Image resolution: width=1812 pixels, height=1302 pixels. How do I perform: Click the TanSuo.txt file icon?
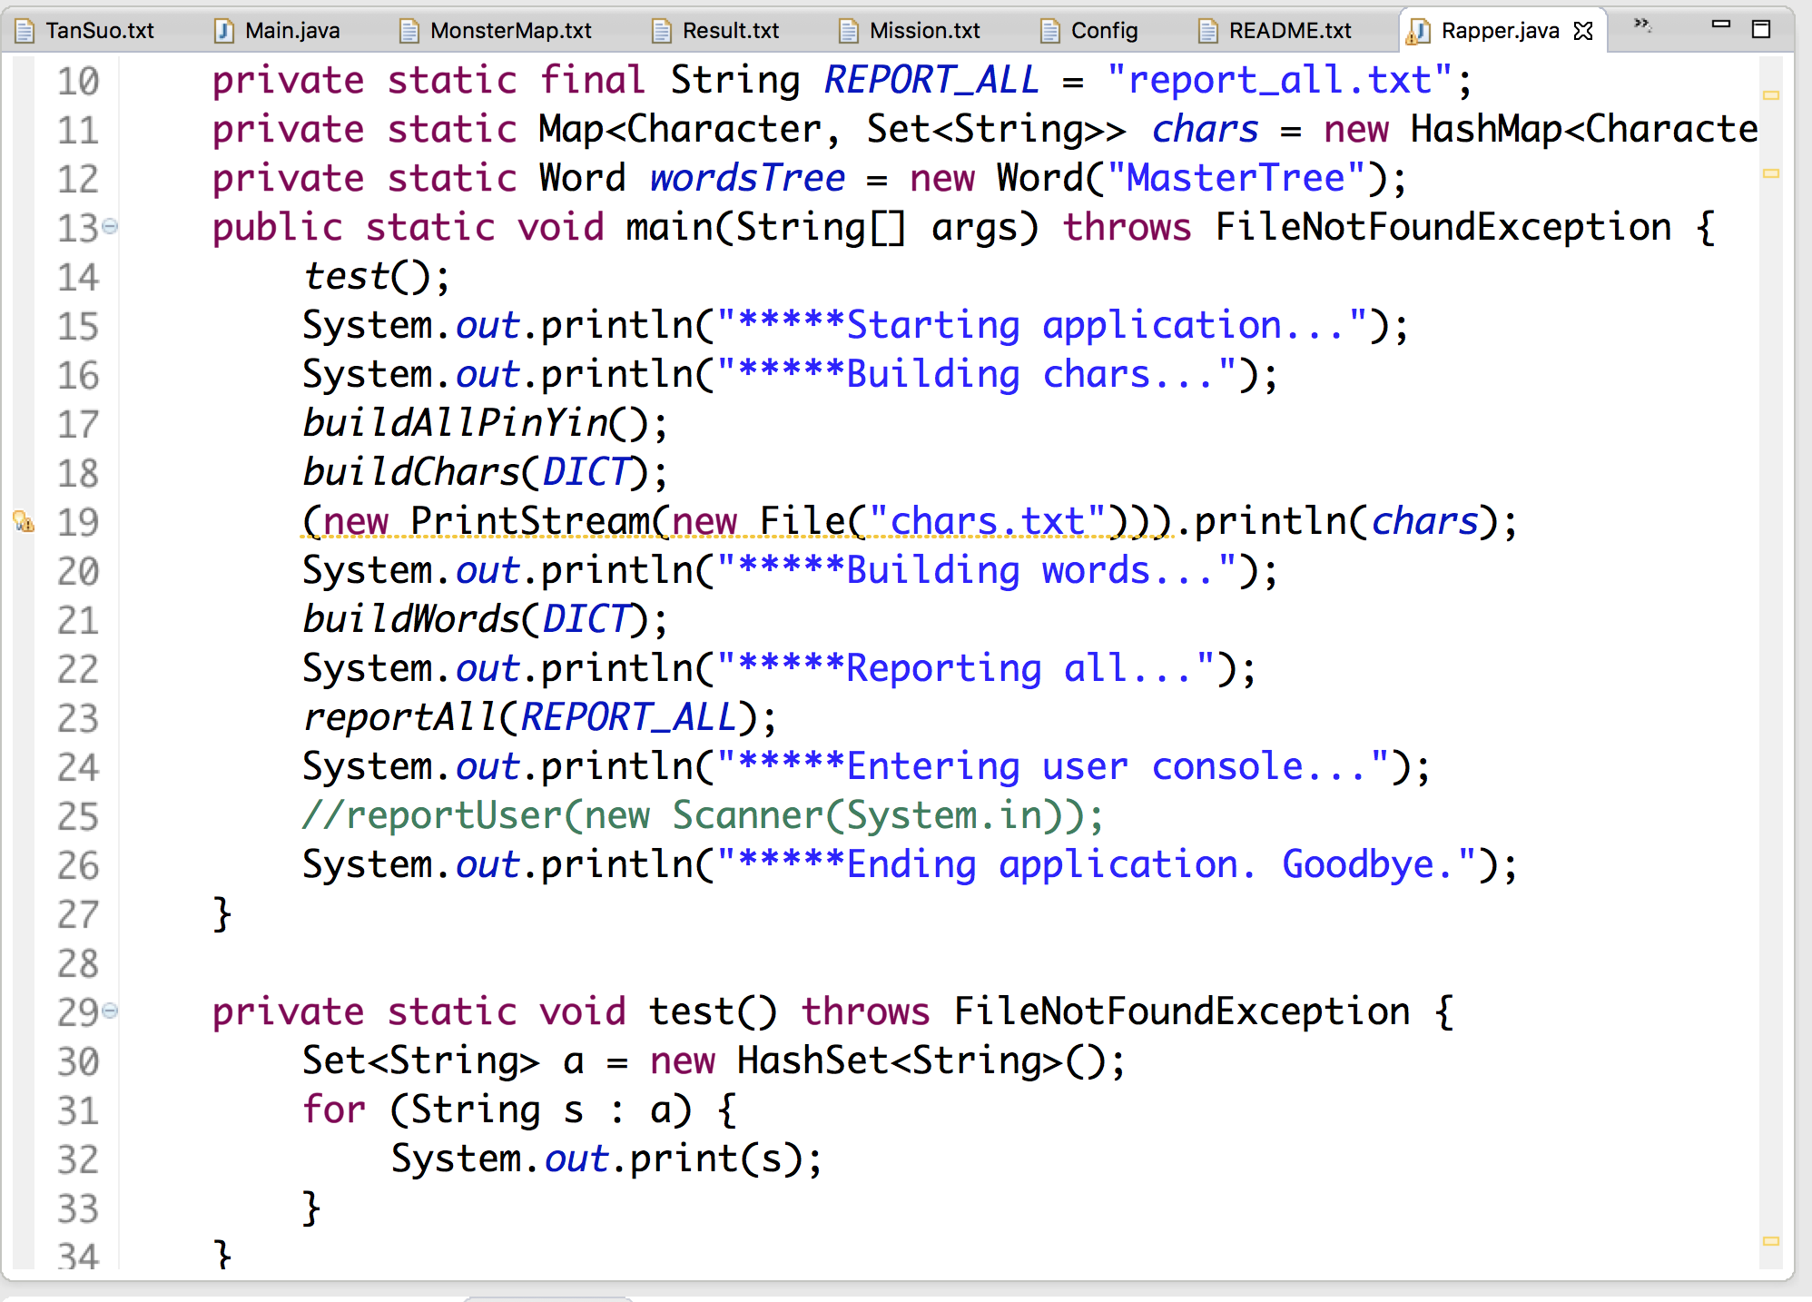[x=25, y=32]
